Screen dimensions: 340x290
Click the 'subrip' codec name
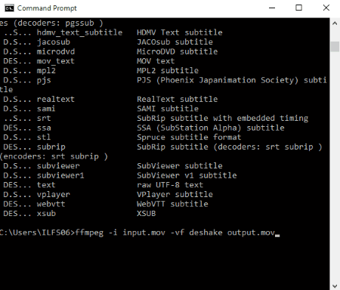coord(51,147)
